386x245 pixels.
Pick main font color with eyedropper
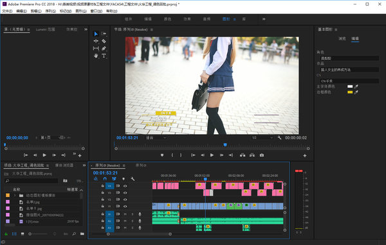pyautogui.click(x=356, y=87)
